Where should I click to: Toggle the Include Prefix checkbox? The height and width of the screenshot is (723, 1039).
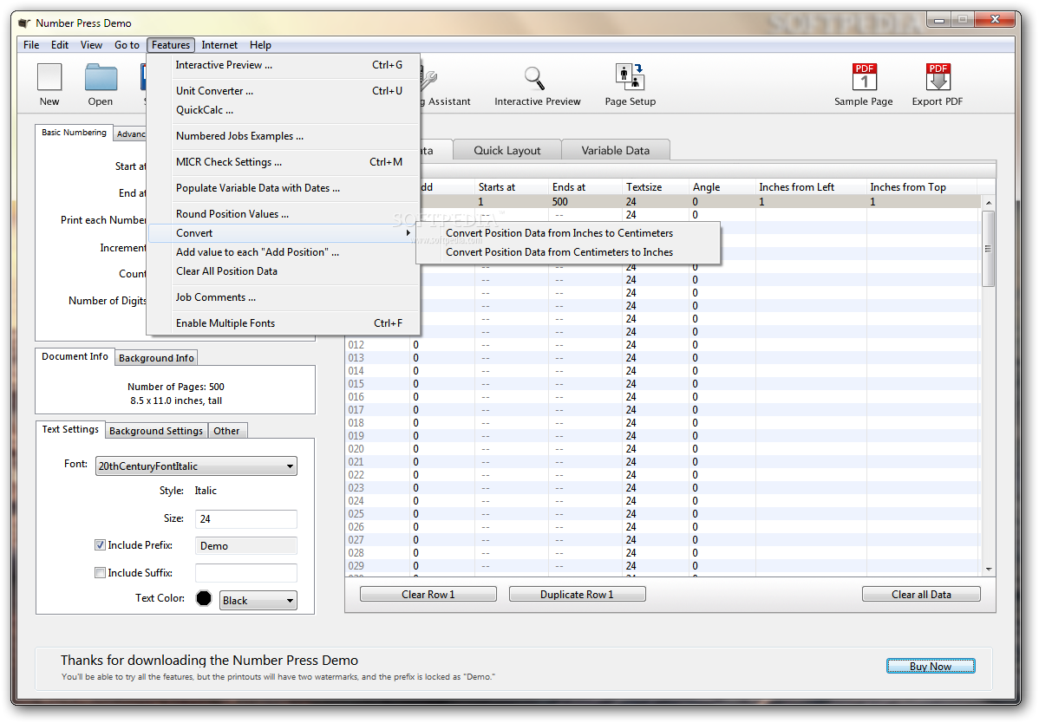[x=100, y=545]
